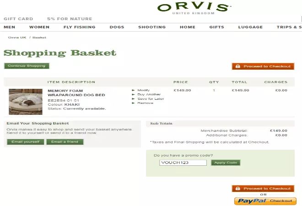The width and height of the screenshot is (302, 206).
Task: Open the 5% For Nature link
Action: [70, 19]
